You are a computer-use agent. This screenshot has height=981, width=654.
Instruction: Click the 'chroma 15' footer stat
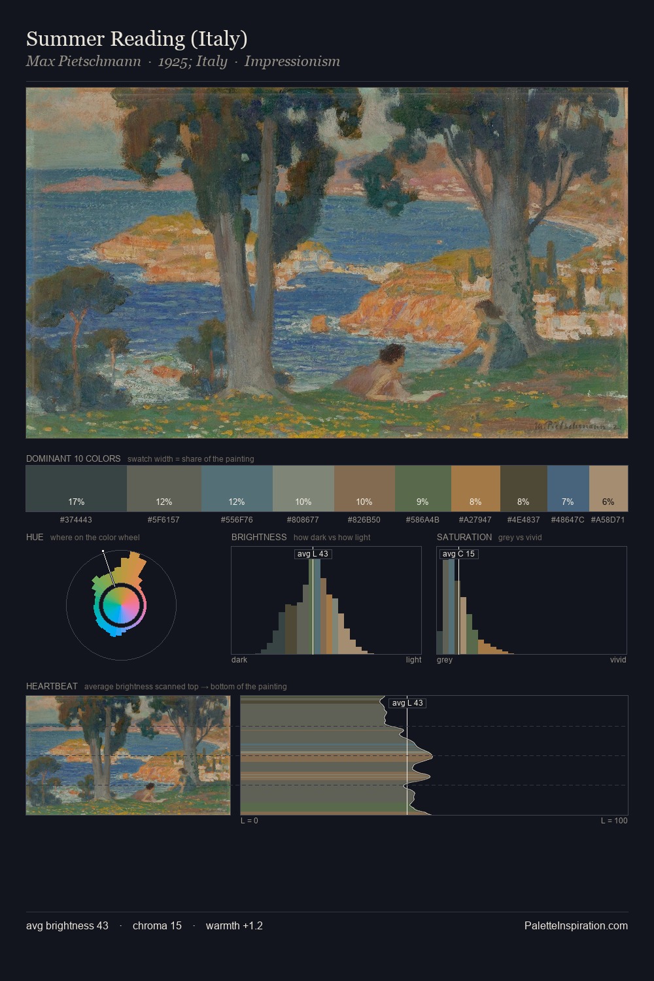click(157, 925)
